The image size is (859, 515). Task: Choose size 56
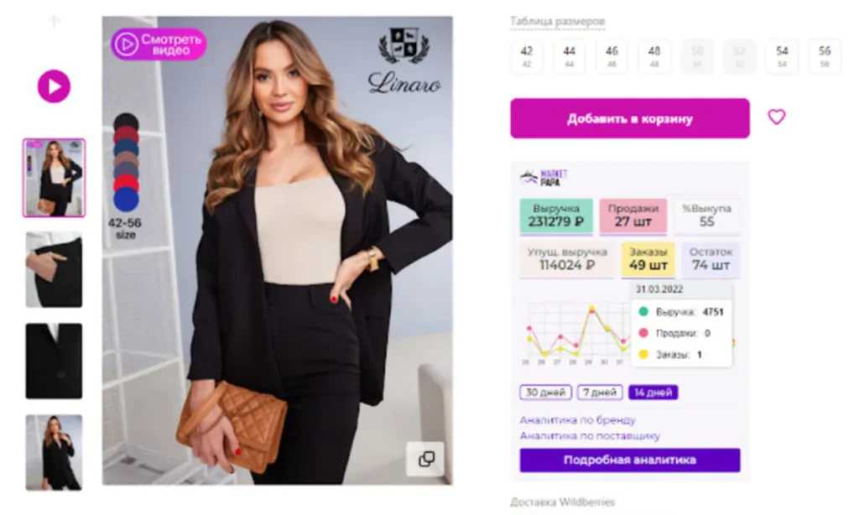(x=825, y=56)
